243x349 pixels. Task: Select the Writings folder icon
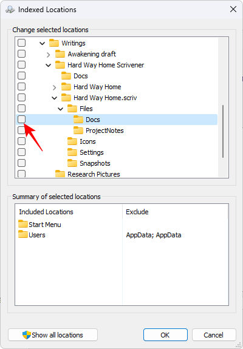click(54, 43)
